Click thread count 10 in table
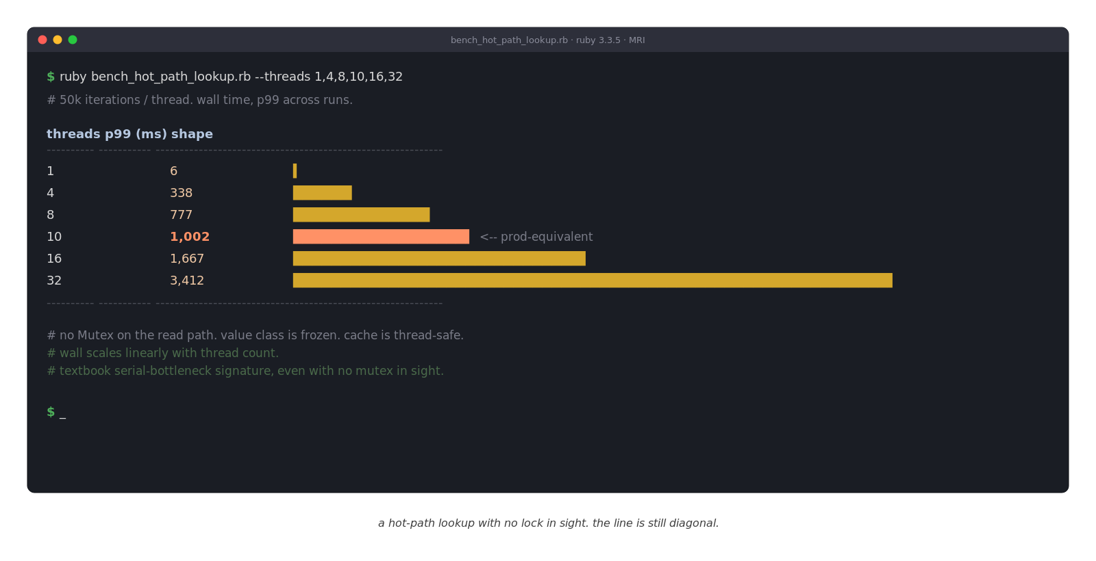The width and height of the screenshot is (1096, 561). coord(54,237)
